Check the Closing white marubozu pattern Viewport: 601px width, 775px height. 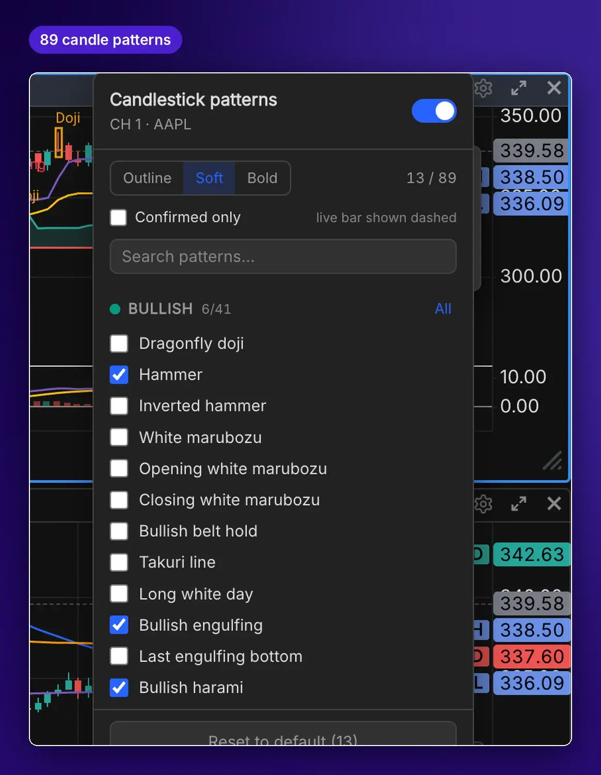[119, 500]
